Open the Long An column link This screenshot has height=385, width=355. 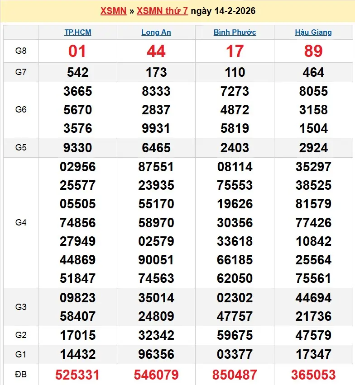(x=156, y=32)
